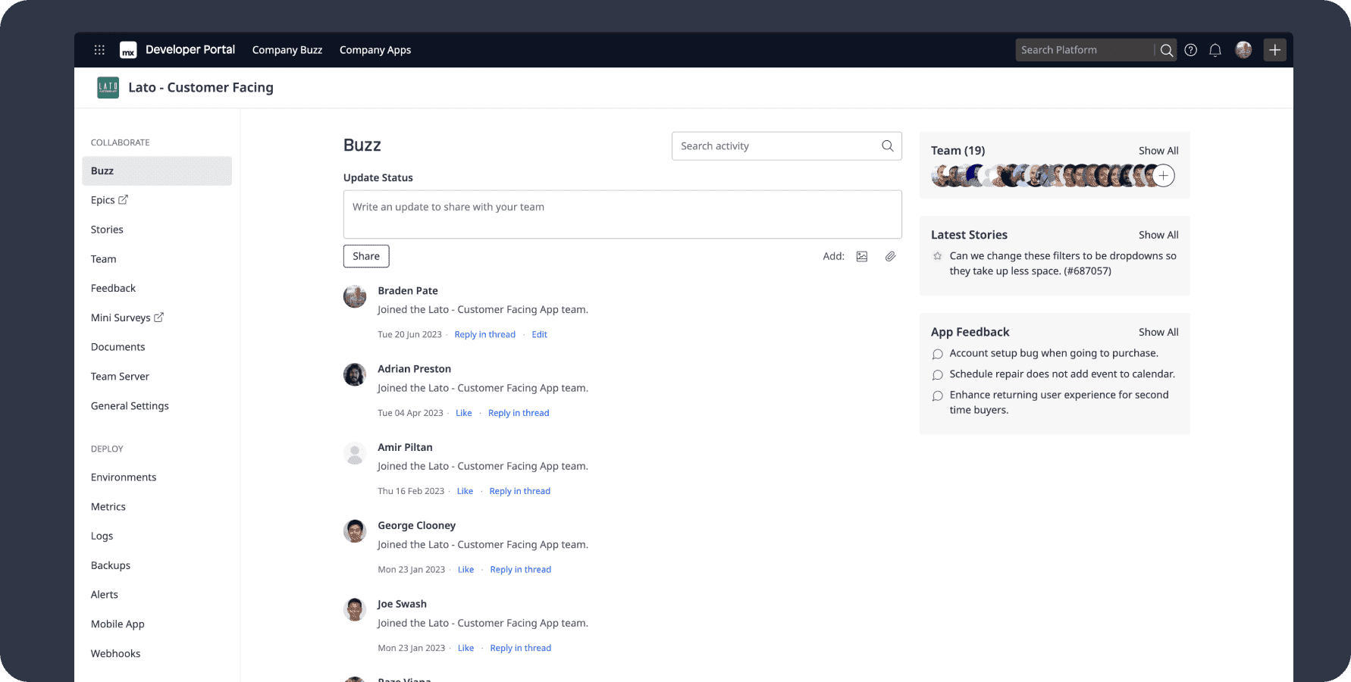Image resolution: width=1351 pixels, height=682 pixels.
Task: Like Adrian Preston's post
Action: [x=463, y=413]
